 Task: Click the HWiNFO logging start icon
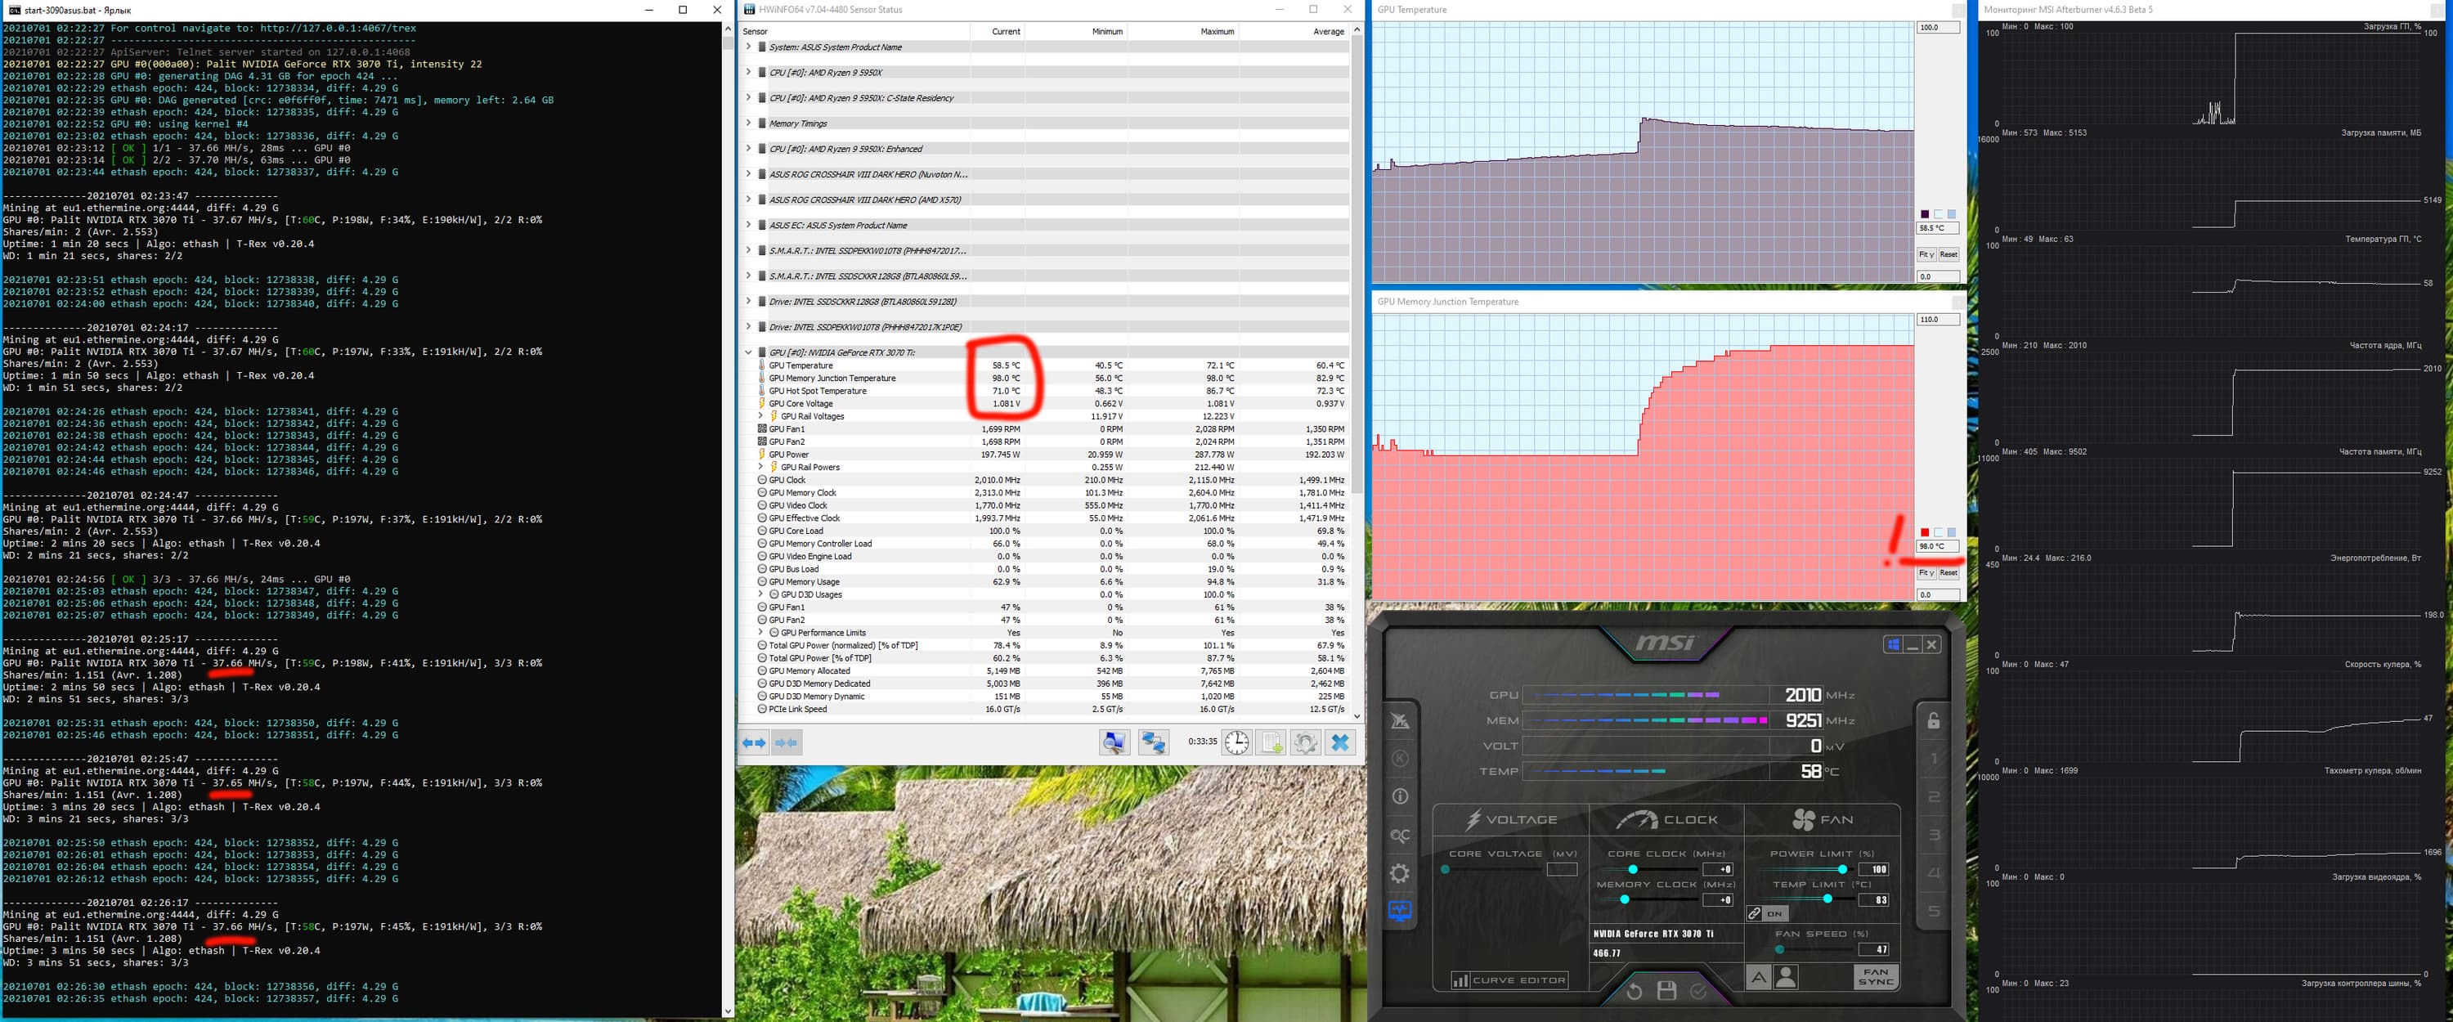pos(1271,742)
